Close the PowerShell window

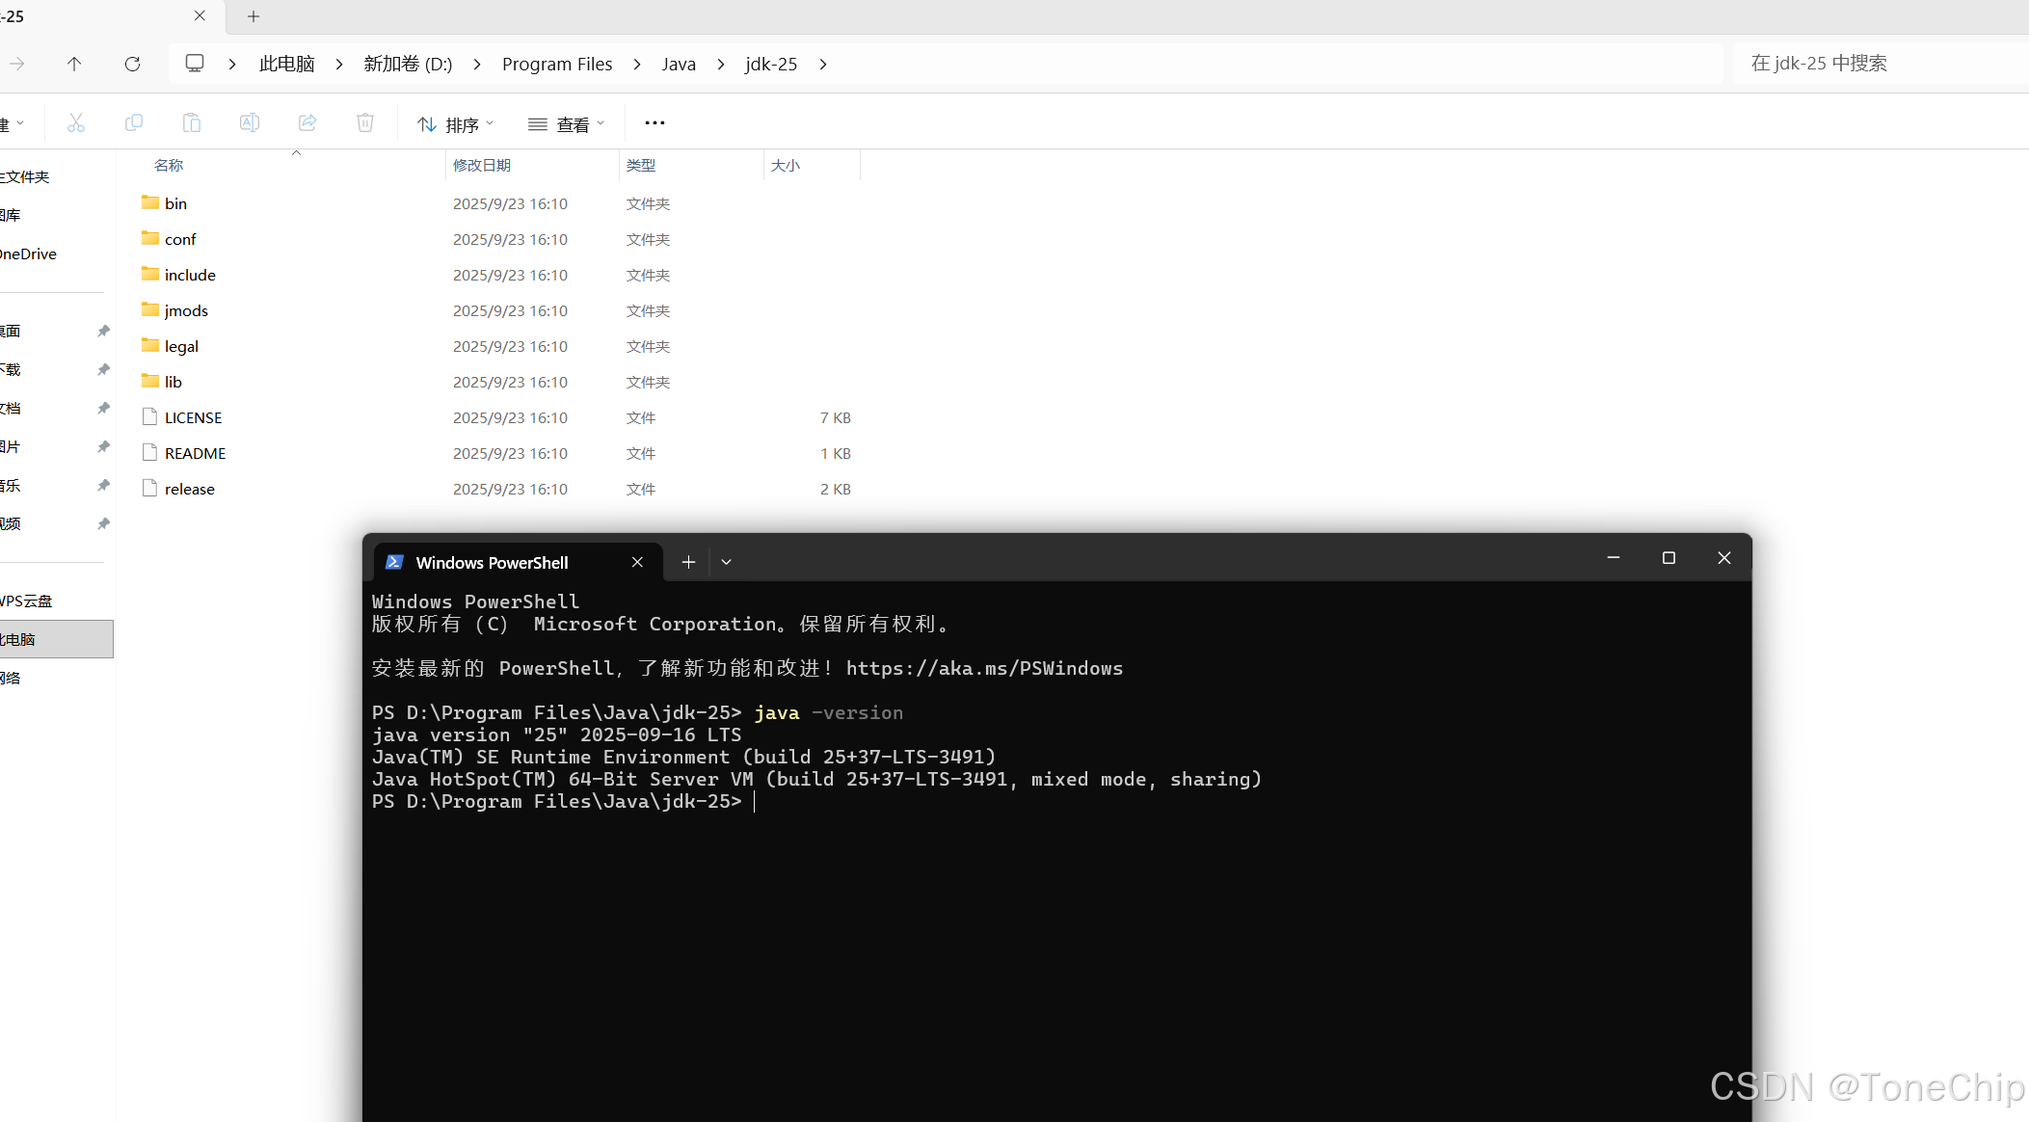tap(1724, 558)
